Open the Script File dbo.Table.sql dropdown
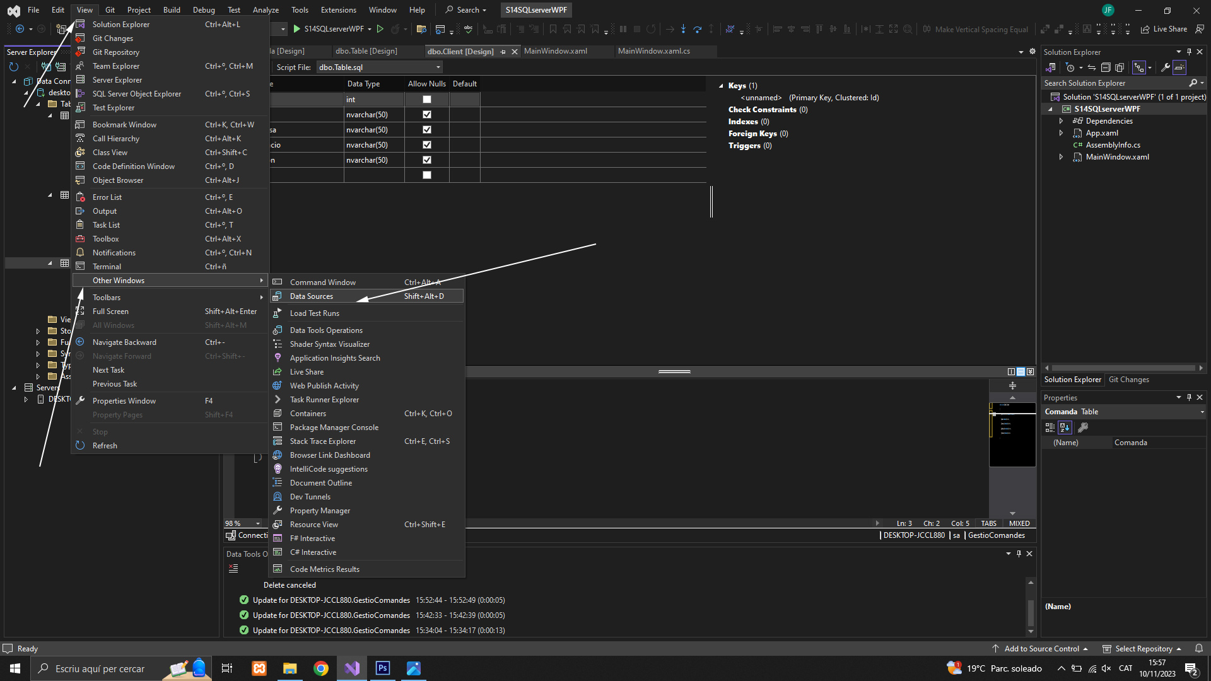The height and width of the screenshot is (681, 1211). 438,67
